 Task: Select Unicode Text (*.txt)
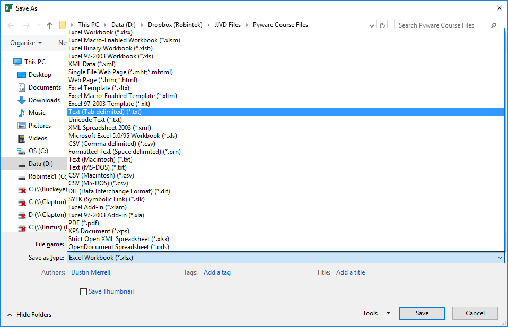pos(286,119)
